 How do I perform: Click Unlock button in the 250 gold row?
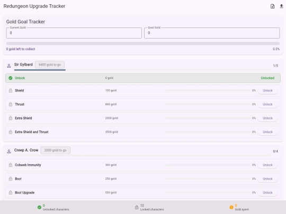point(267,179)
